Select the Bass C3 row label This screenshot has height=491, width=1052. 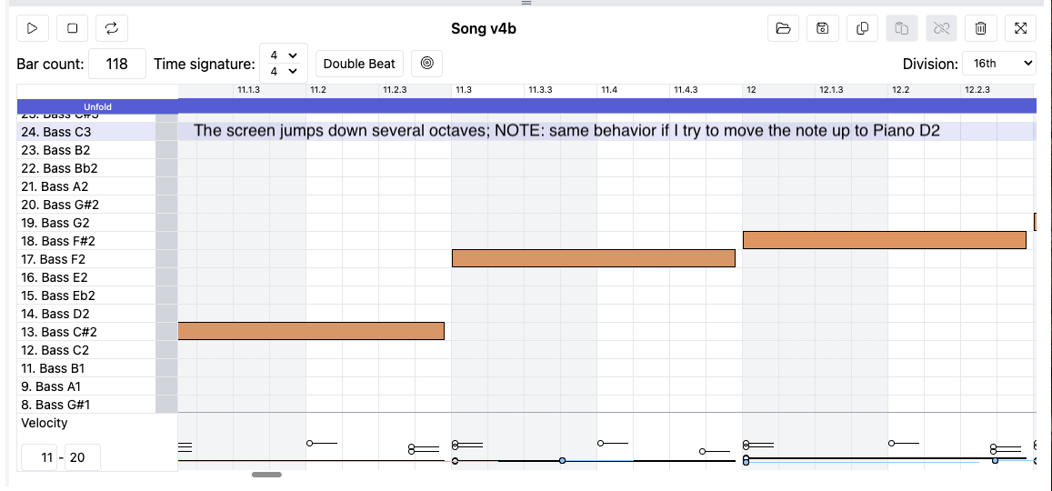click(86, 132)
